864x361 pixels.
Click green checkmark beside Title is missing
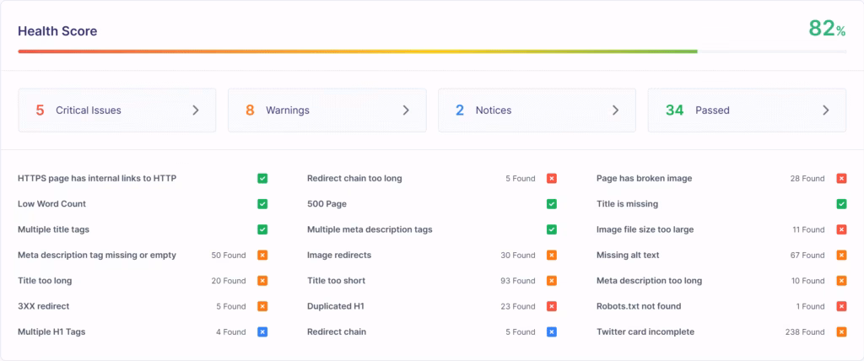click(841, 204)
